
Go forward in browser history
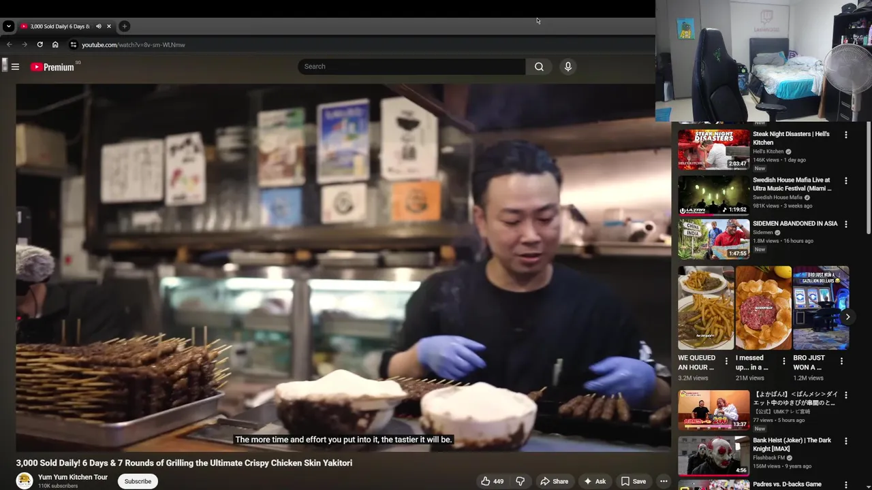24,45
